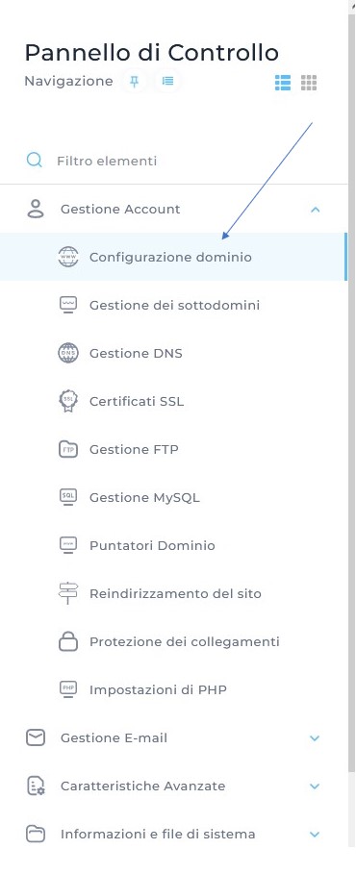Click the SQL monitor icon
This screenshot has width=356, height=874.
[68, 497]
